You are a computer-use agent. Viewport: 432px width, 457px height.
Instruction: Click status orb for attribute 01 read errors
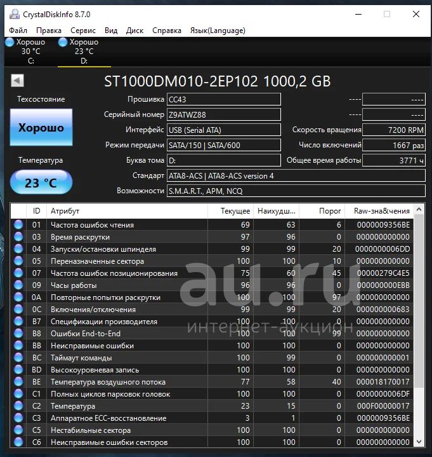coord(18,225)
